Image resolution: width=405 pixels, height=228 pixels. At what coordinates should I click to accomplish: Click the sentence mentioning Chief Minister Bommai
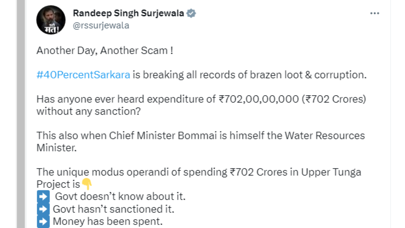pyautogui.click(x=200, y=135)
